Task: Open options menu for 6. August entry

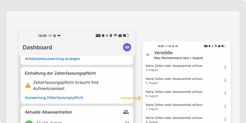Action: pos(225,93)
